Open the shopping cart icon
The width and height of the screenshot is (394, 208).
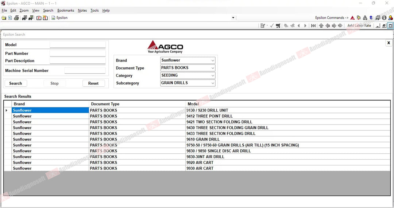point(278,25)
